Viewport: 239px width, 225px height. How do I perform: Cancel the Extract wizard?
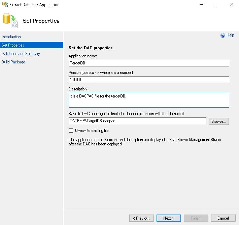(223, 218)
